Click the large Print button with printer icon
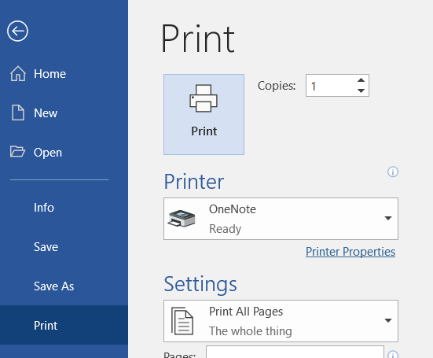 coord(204,114)
